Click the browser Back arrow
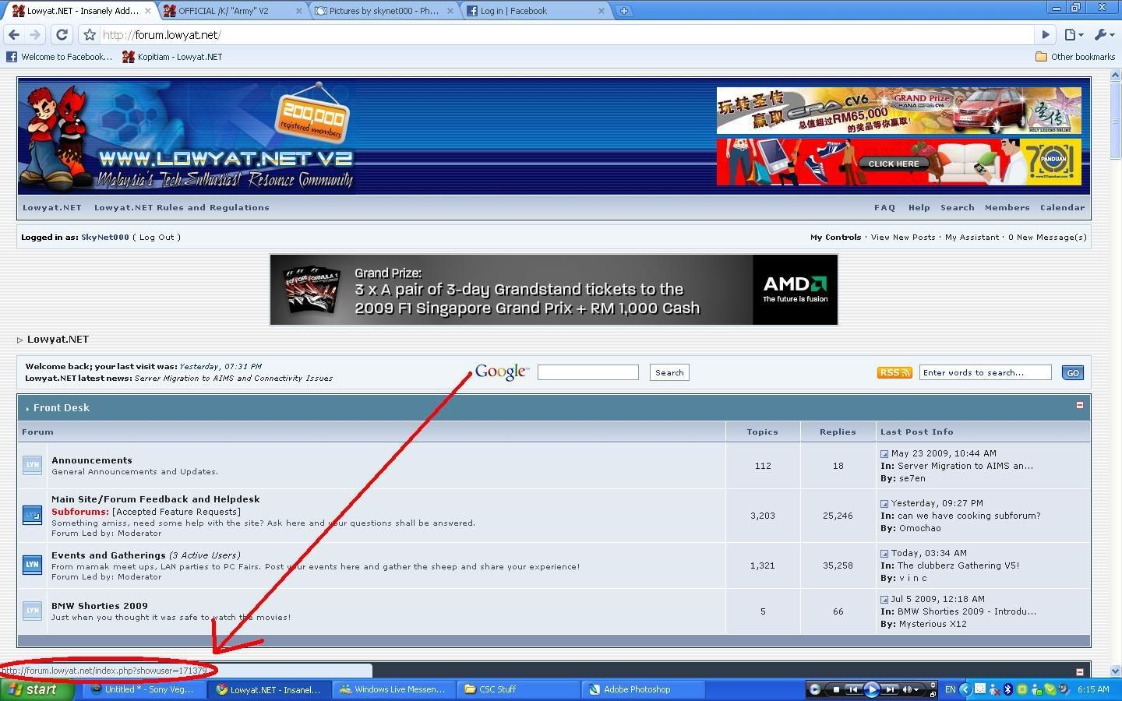Screen dimensions: 1122x701 tap(13, 34)
